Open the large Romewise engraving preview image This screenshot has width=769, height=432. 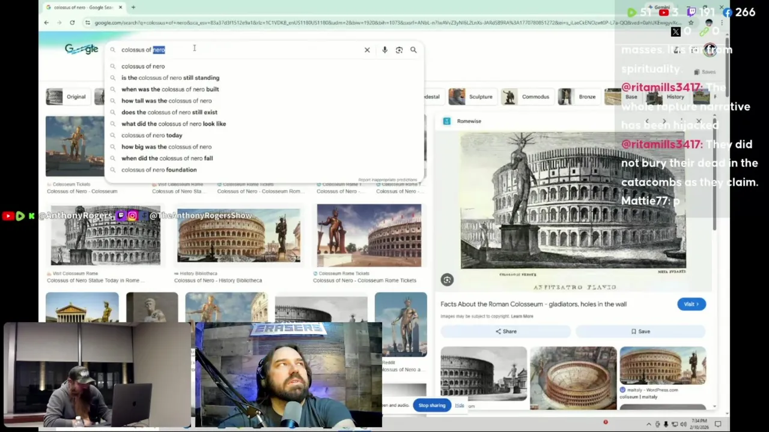click(x=573, y=201)
